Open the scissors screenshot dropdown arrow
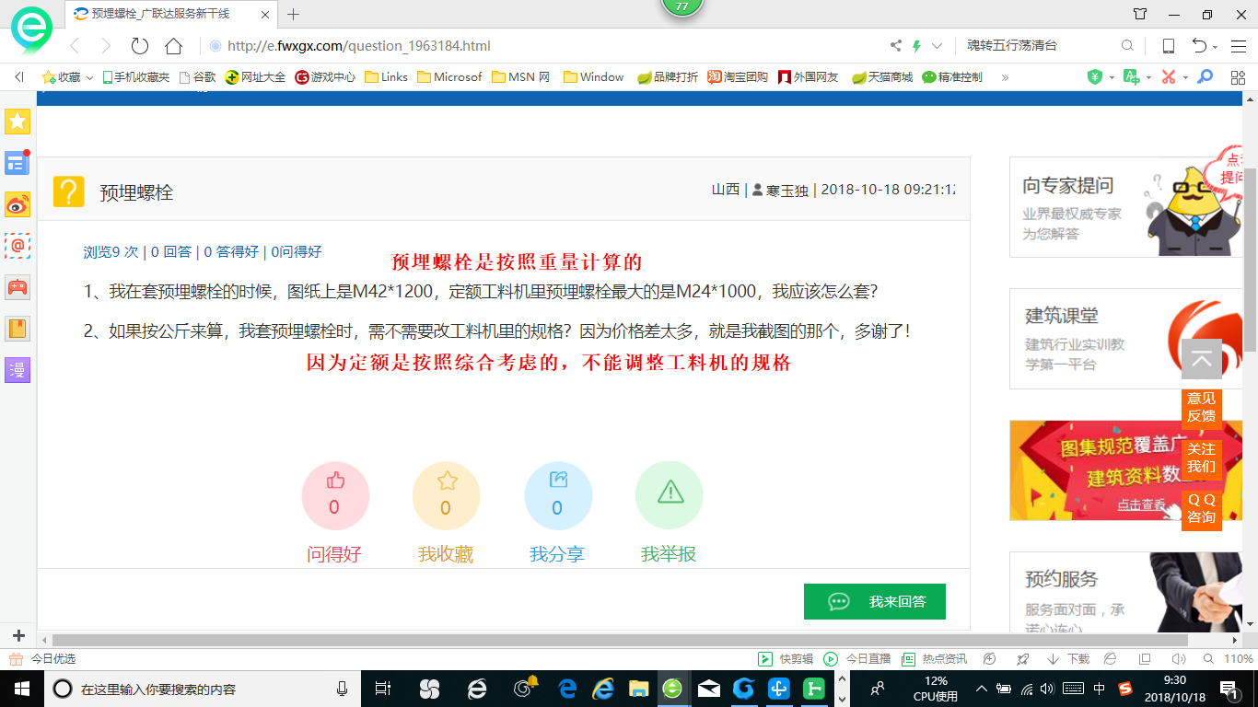Image resolution: width=1258 pixels, height=707 pixels. [x=1185, y=77]
